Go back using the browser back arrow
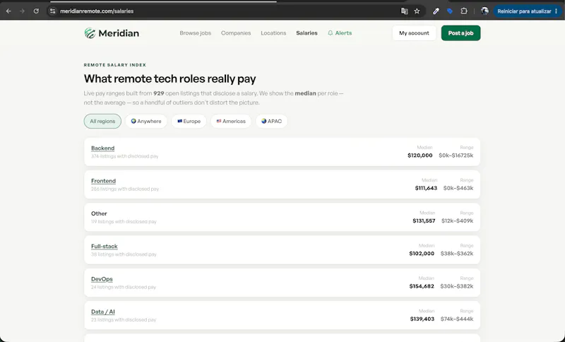The width and height of the screenshot is (565, 342). tap(8, 11)
